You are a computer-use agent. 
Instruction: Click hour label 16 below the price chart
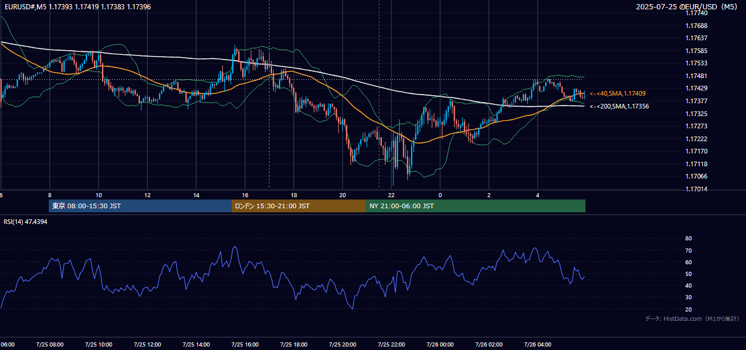click(245, 195)
